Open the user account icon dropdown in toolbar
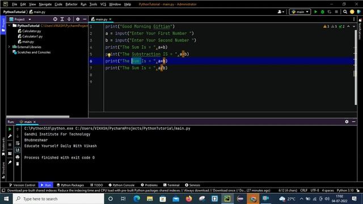363x204 pixels. [281, 12]
